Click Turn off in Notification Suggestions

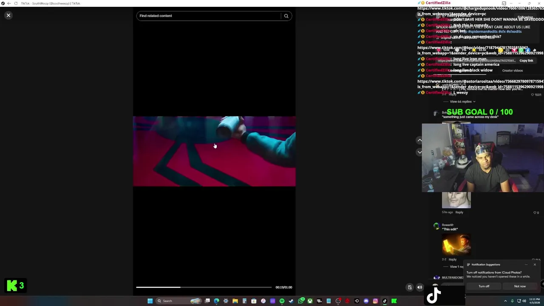point(484,286)
